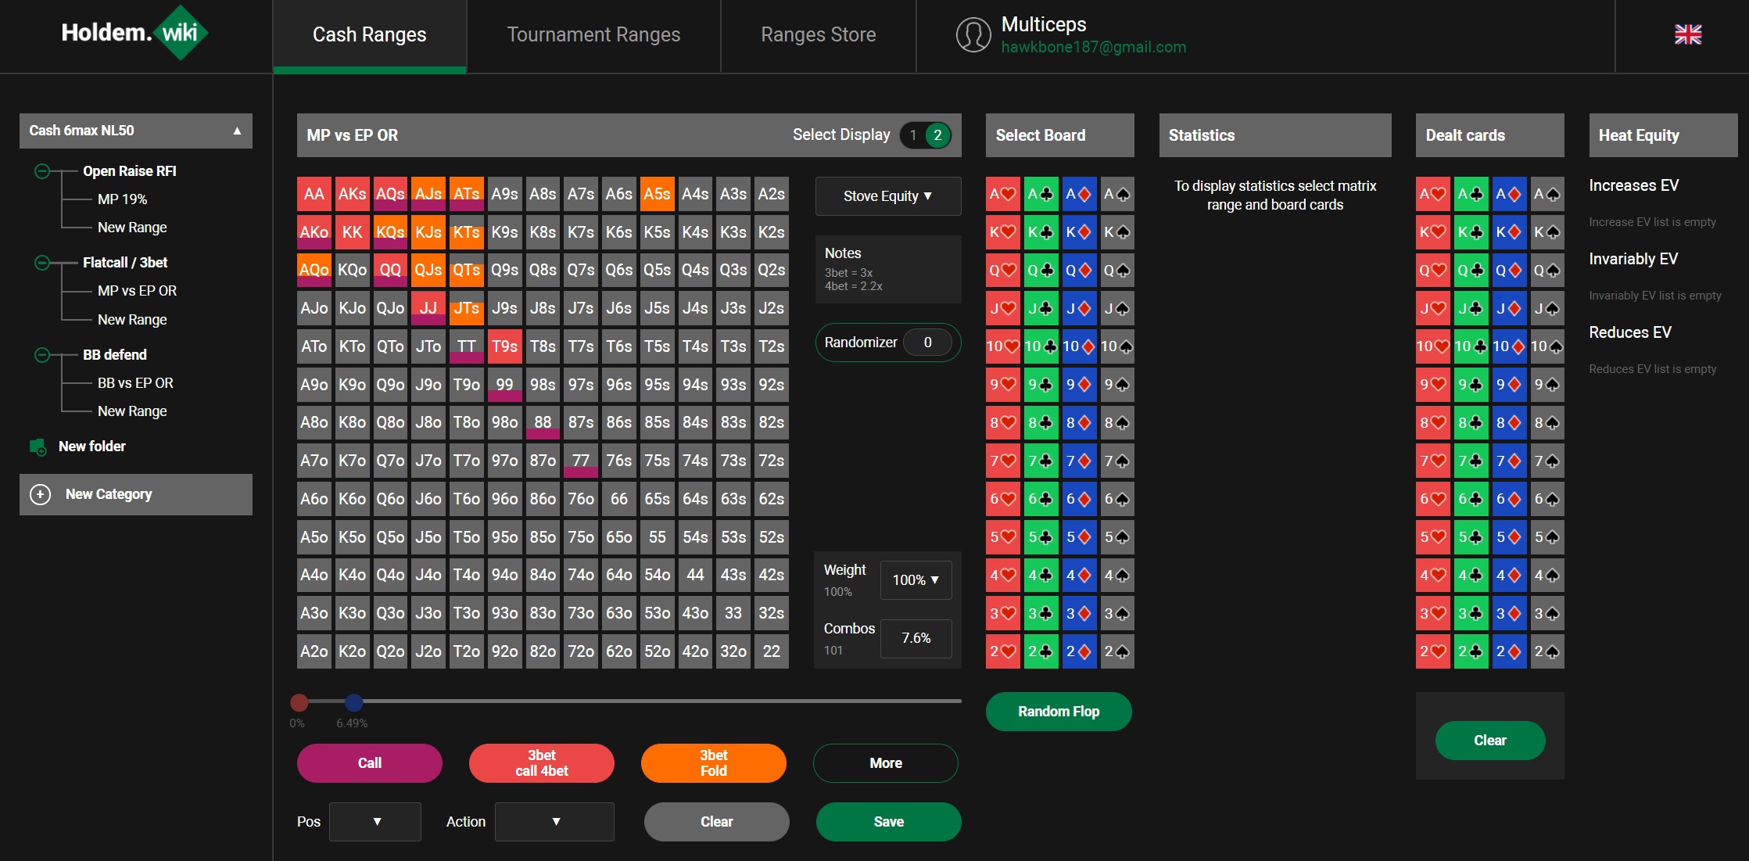The width and height of the screenshot is (1749, 861).
Task: Click the red 0% slider handle
Action: point(299,702)
